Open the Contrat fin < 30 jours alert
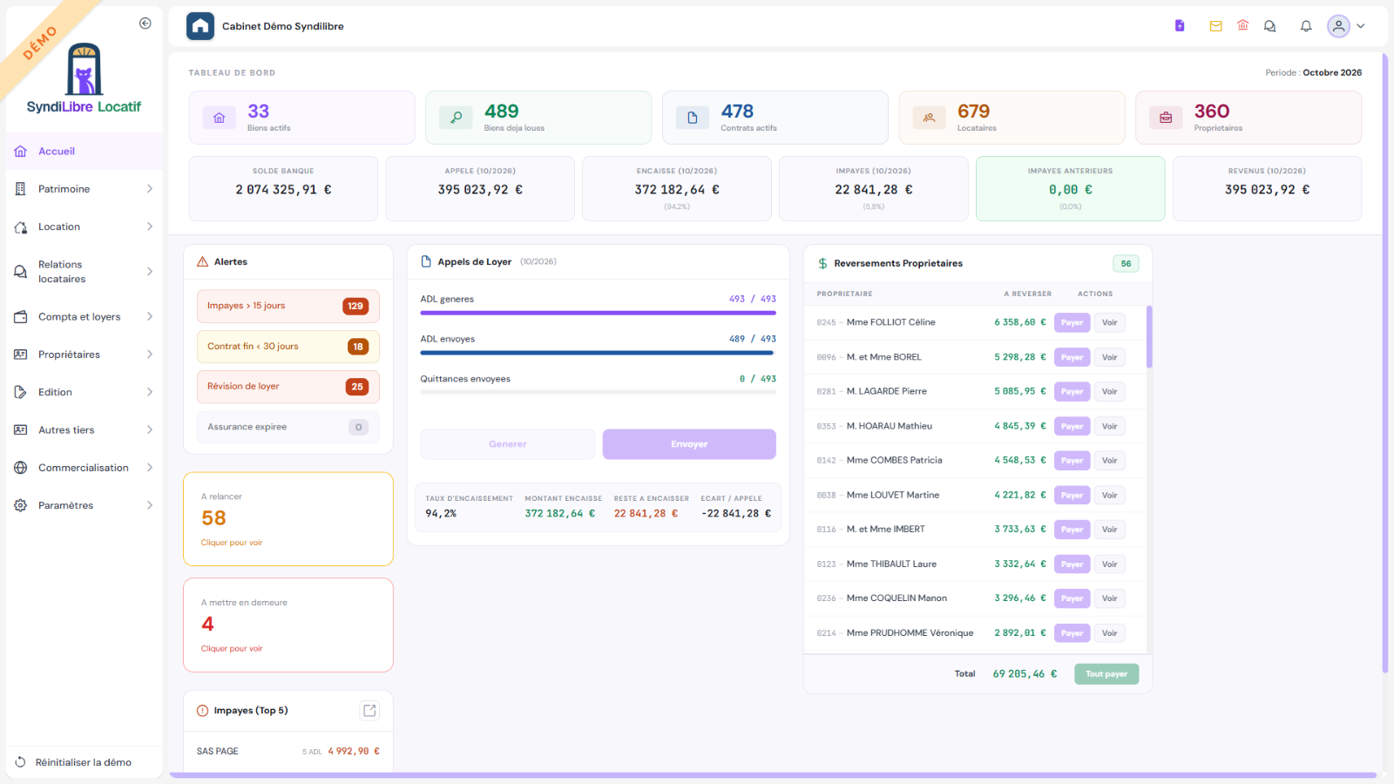The width and height of the screenshot is (1394, 784). (x=288, y=347)
